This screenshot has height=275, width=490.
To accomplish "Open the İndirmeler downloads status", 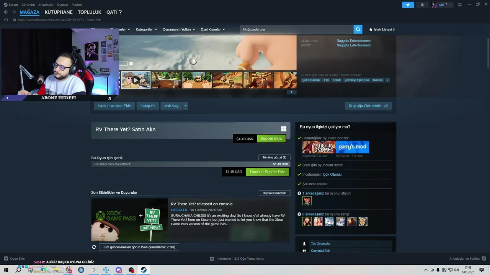I will click(237, 259).
